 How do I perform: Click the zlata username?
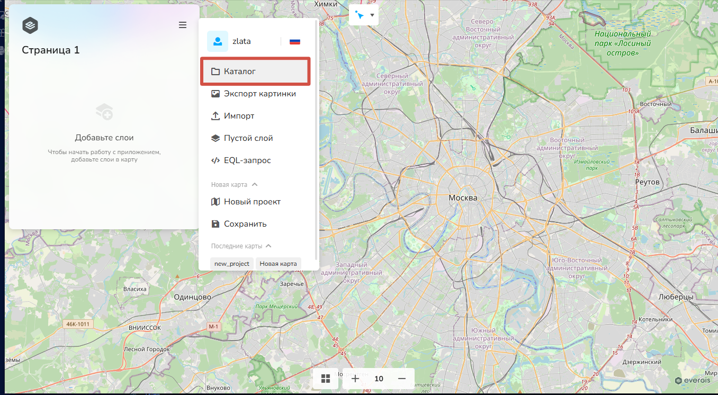(x=241, y=41)
